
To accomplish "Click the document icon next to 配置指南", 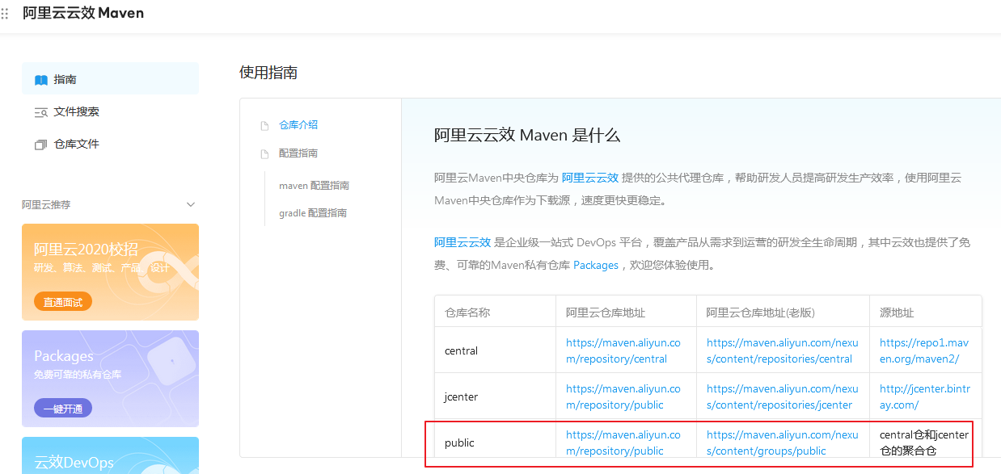I will tap(264, 153).
